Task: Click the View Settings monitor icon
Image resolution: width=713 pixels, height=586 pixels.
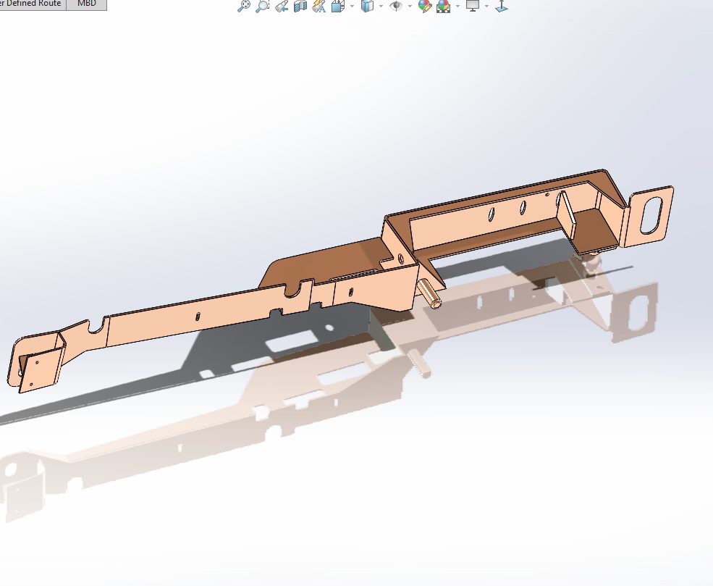Action: 473,6
